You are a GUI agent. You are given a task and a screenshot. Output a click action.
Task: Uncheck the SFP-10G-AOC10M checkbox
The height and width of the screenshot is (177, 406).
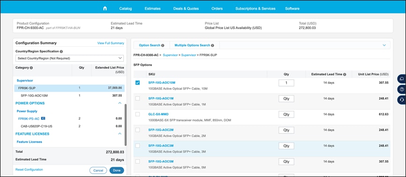pos(137,83)
